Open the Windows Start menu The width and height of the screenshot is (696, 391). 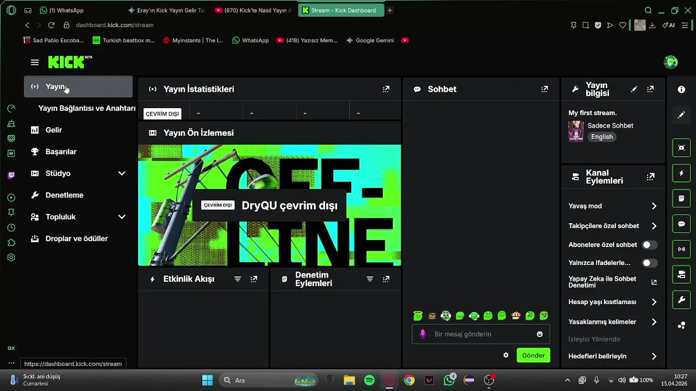pos(207,380)
